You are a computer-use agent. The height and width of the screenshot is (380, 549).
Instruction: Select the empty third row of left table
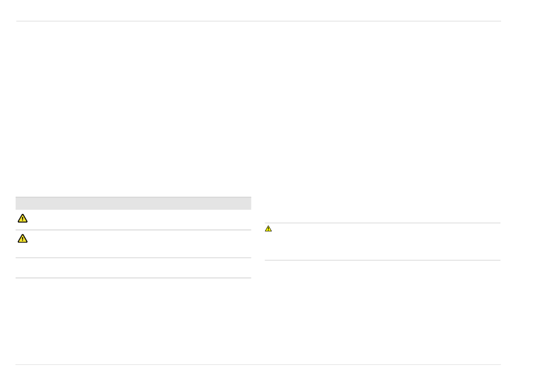click(133, 268)
